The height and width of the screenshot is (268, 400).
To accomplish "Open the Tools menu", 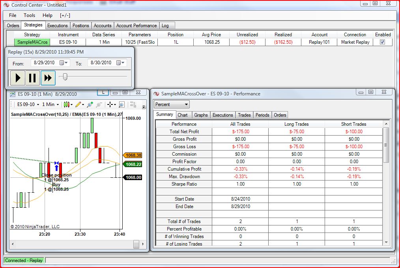I will [x=29, y=15].
